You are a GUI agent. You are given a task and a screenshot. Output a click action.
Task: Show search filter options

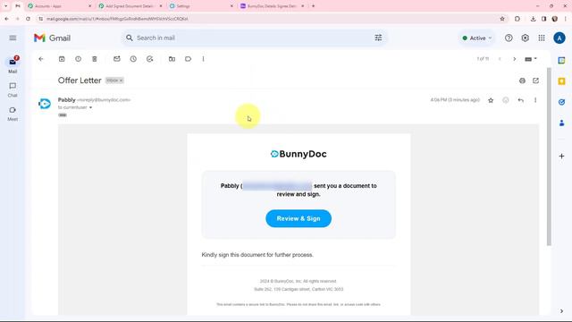point(378,38)
